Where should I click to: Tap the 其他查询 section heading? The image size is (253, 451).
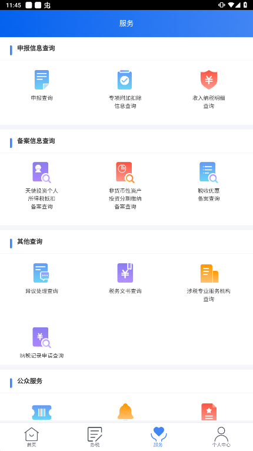pos(29,241)
